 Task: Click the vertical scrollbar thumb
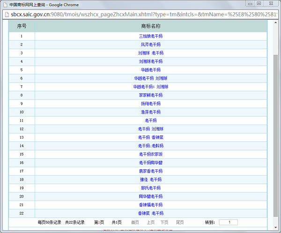(x=275, y=135)
